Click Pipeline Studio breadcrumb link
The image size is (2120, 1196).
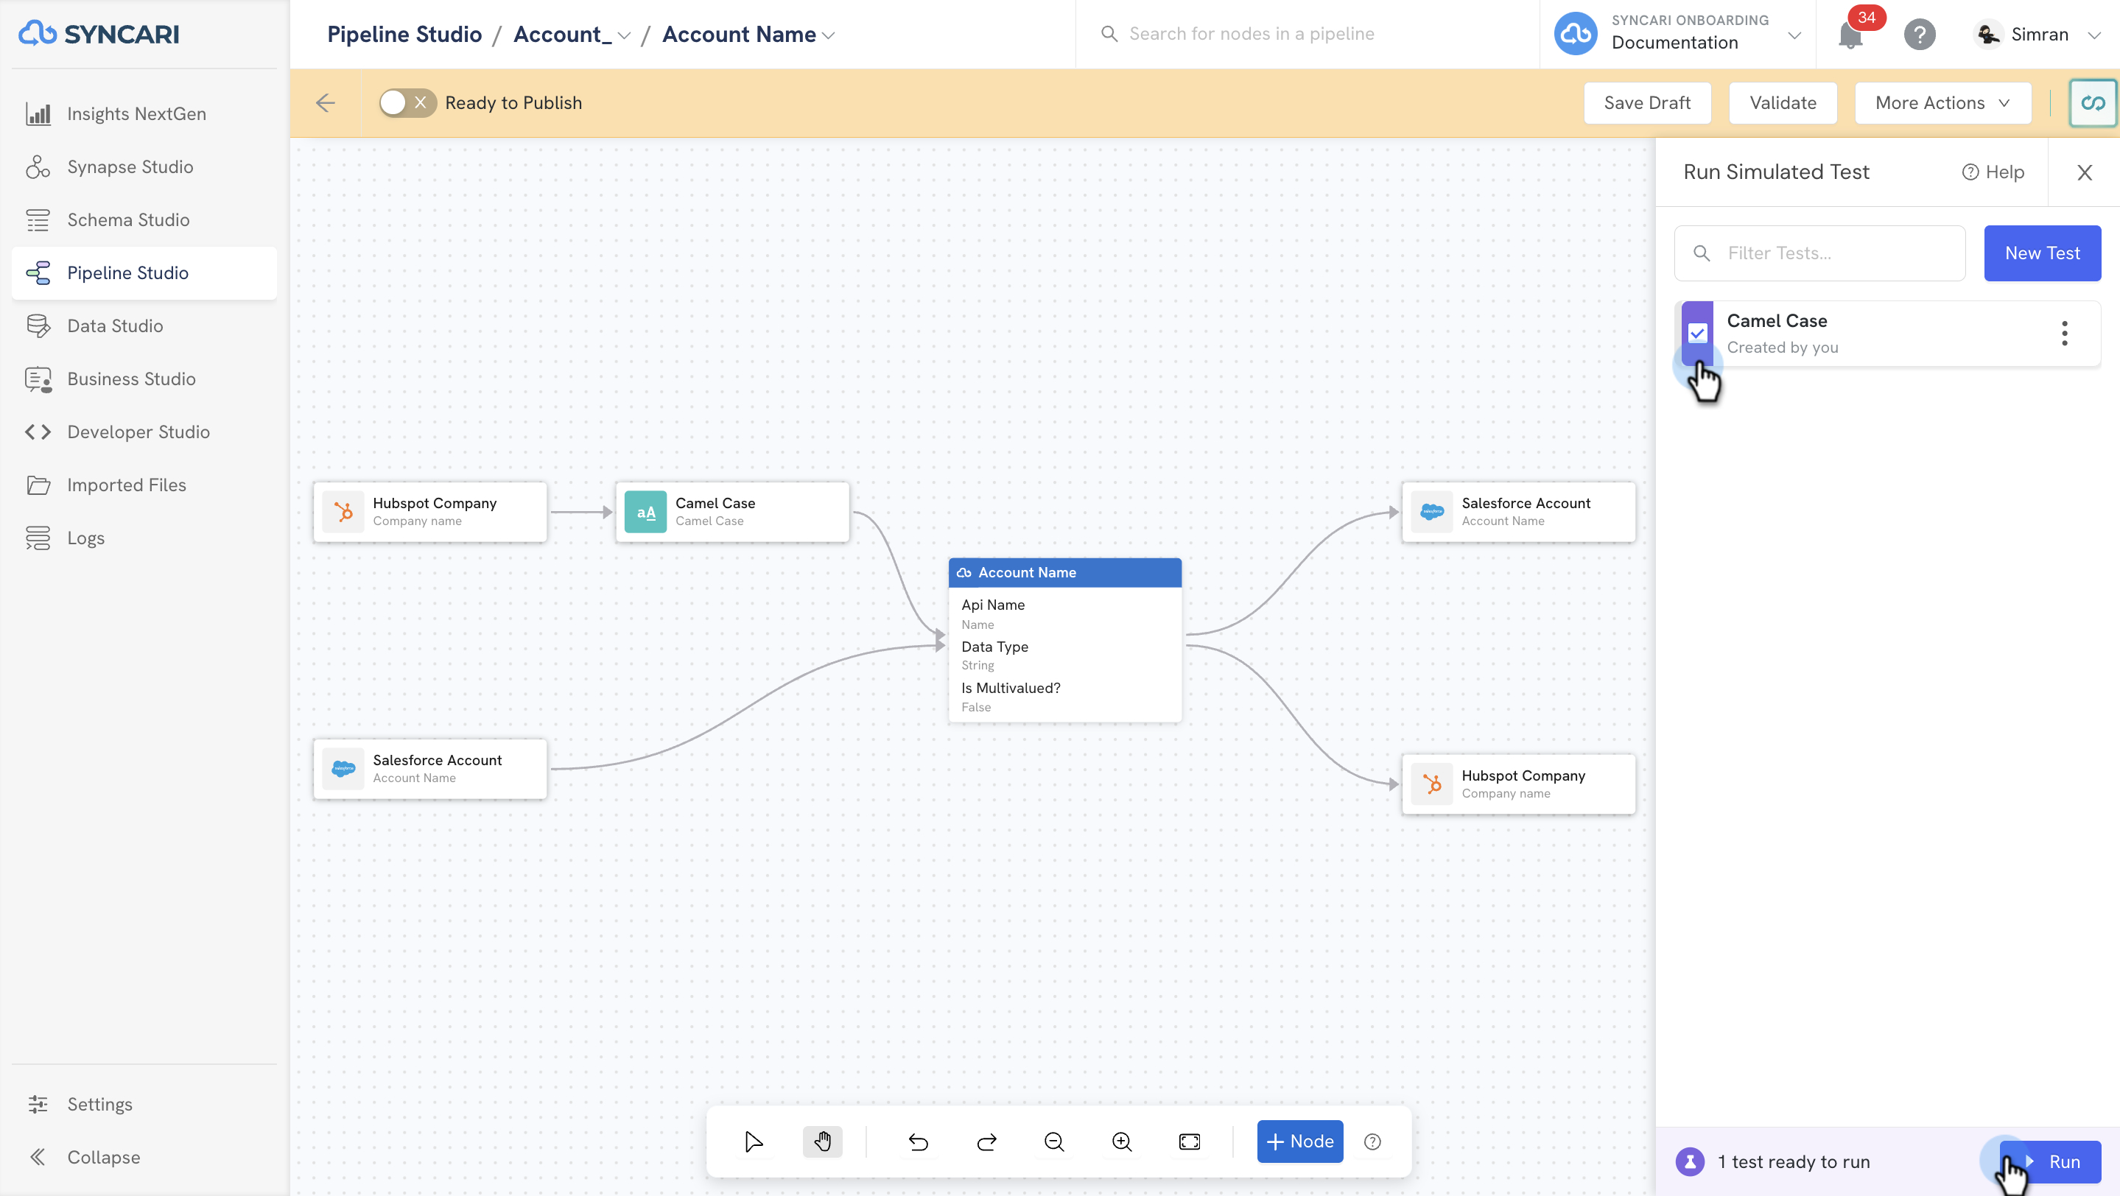coord(404,34)
